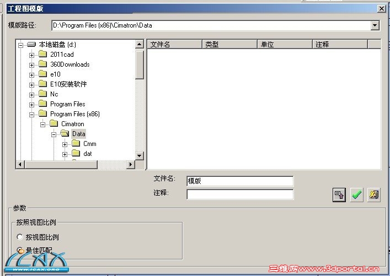Open the 模版路径 path dropdown

coord(375,25)
